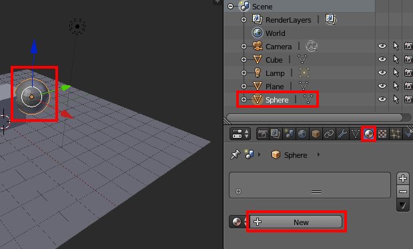Toggle selectability of Plane
This screenshot has height=249, width=413.
tap(396, 86)
